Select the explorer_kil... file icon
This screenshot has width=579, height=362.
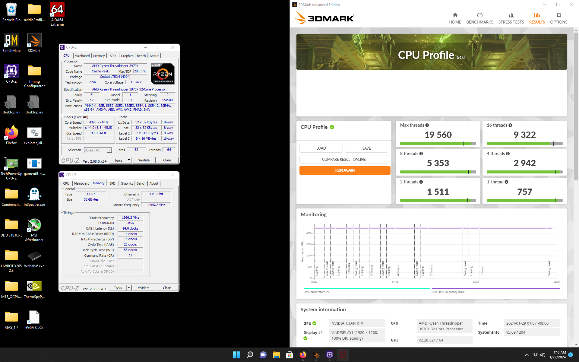(34, 135)
